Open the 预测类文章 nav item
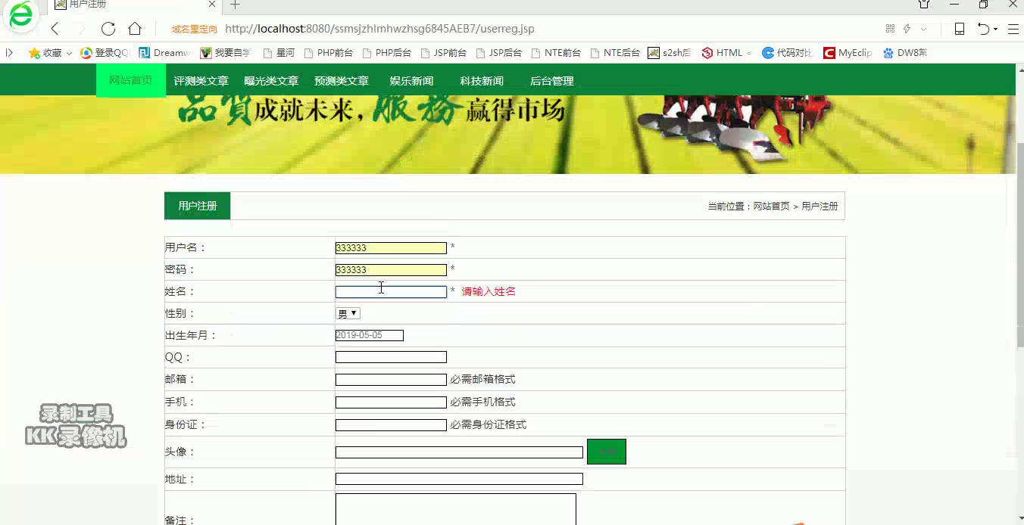Screen dimensions: 1024x525 342,81
